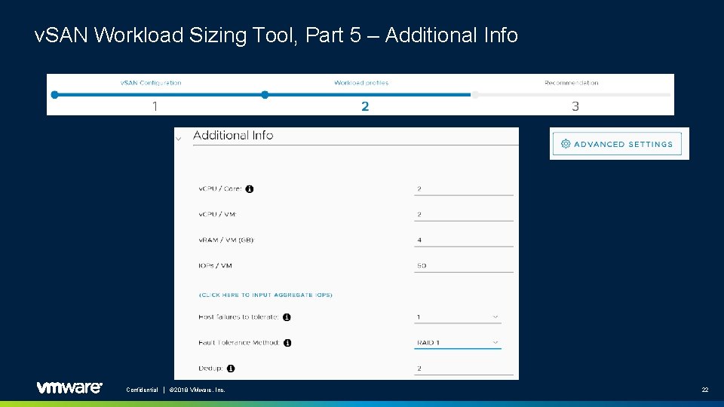Click the step 2 progress marker dot
Viewport: 724px width, 407px height.
(x=265, y=95)
